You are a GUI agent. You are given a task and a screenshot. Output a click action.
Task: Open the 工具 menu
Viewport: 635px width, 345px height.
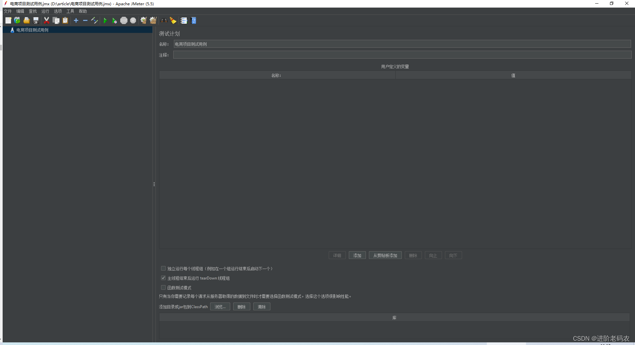[x=70, y=11]
